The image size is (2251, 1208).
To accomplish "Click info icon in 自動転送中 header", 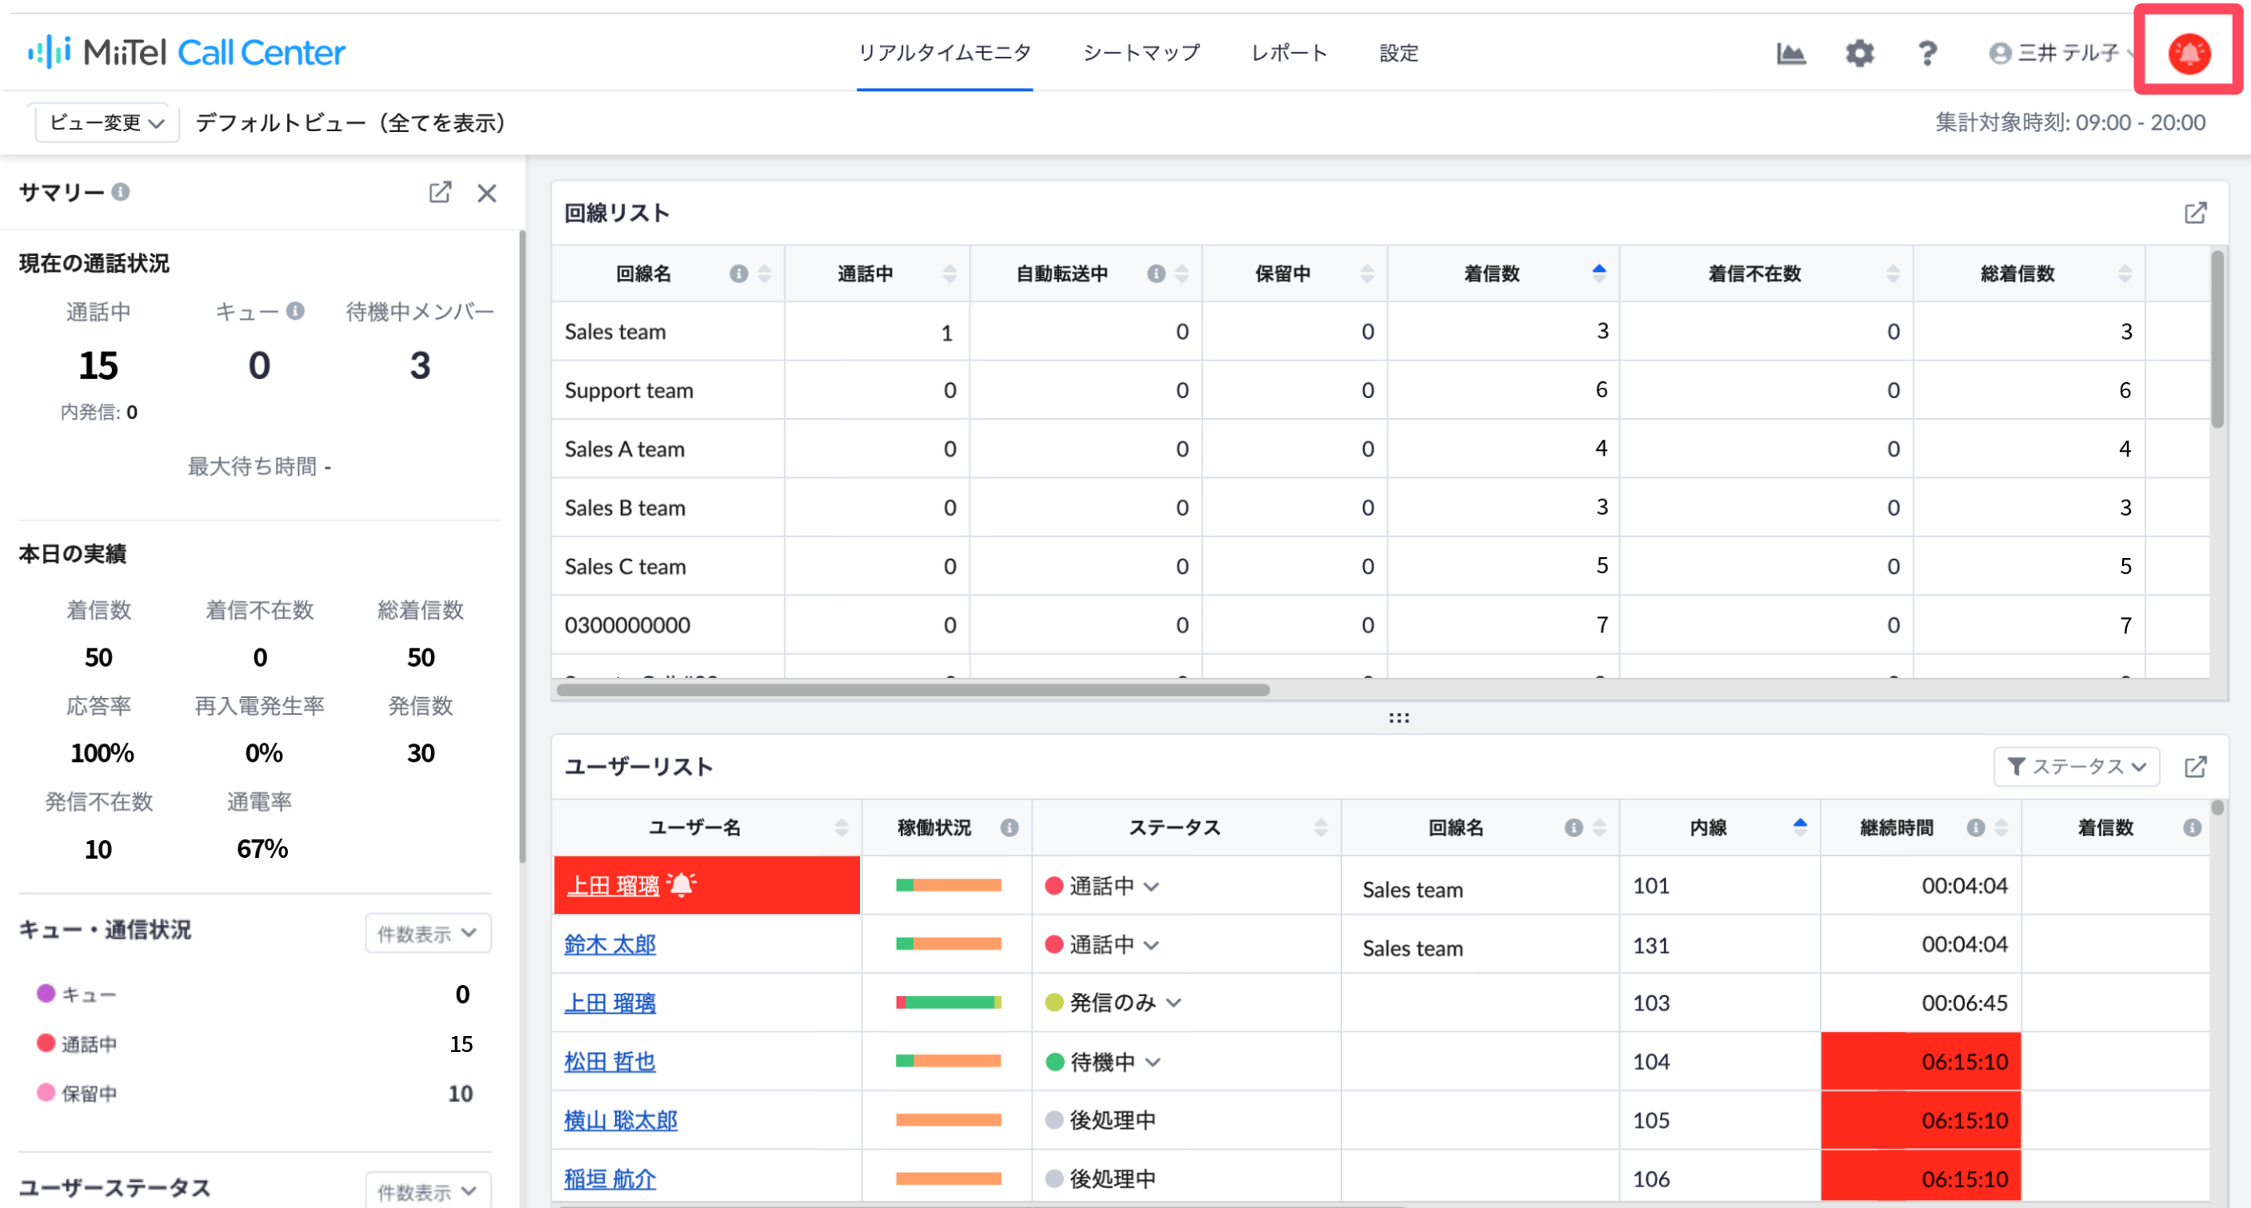I will pyautogui.click(x=1156, y=273).
